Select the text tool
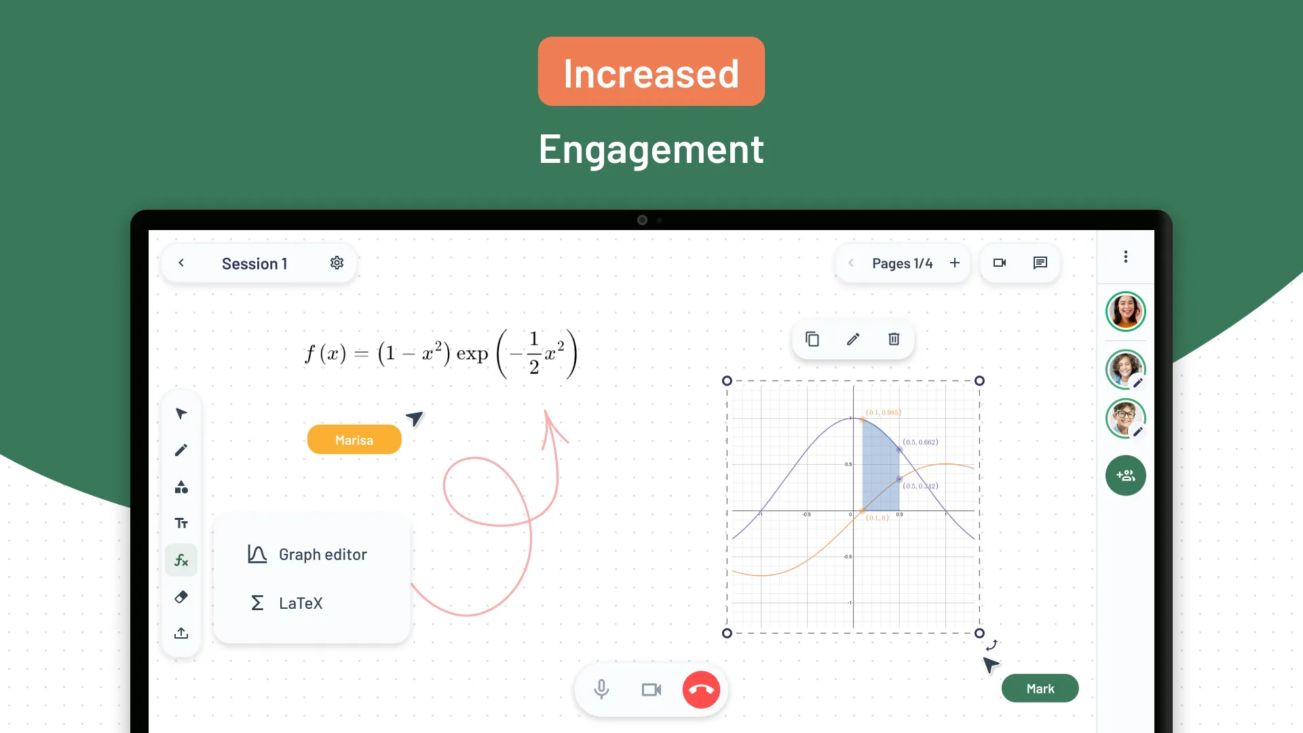The image size is (1303, 733). click(180, 523)
